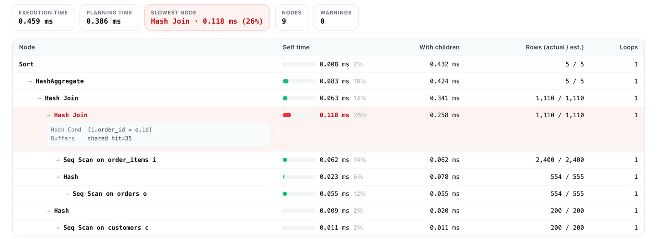Click the Hash Cond (i.order_id = o.id) detail
This screenshot has height=239, width=657.
click(101, 130)
